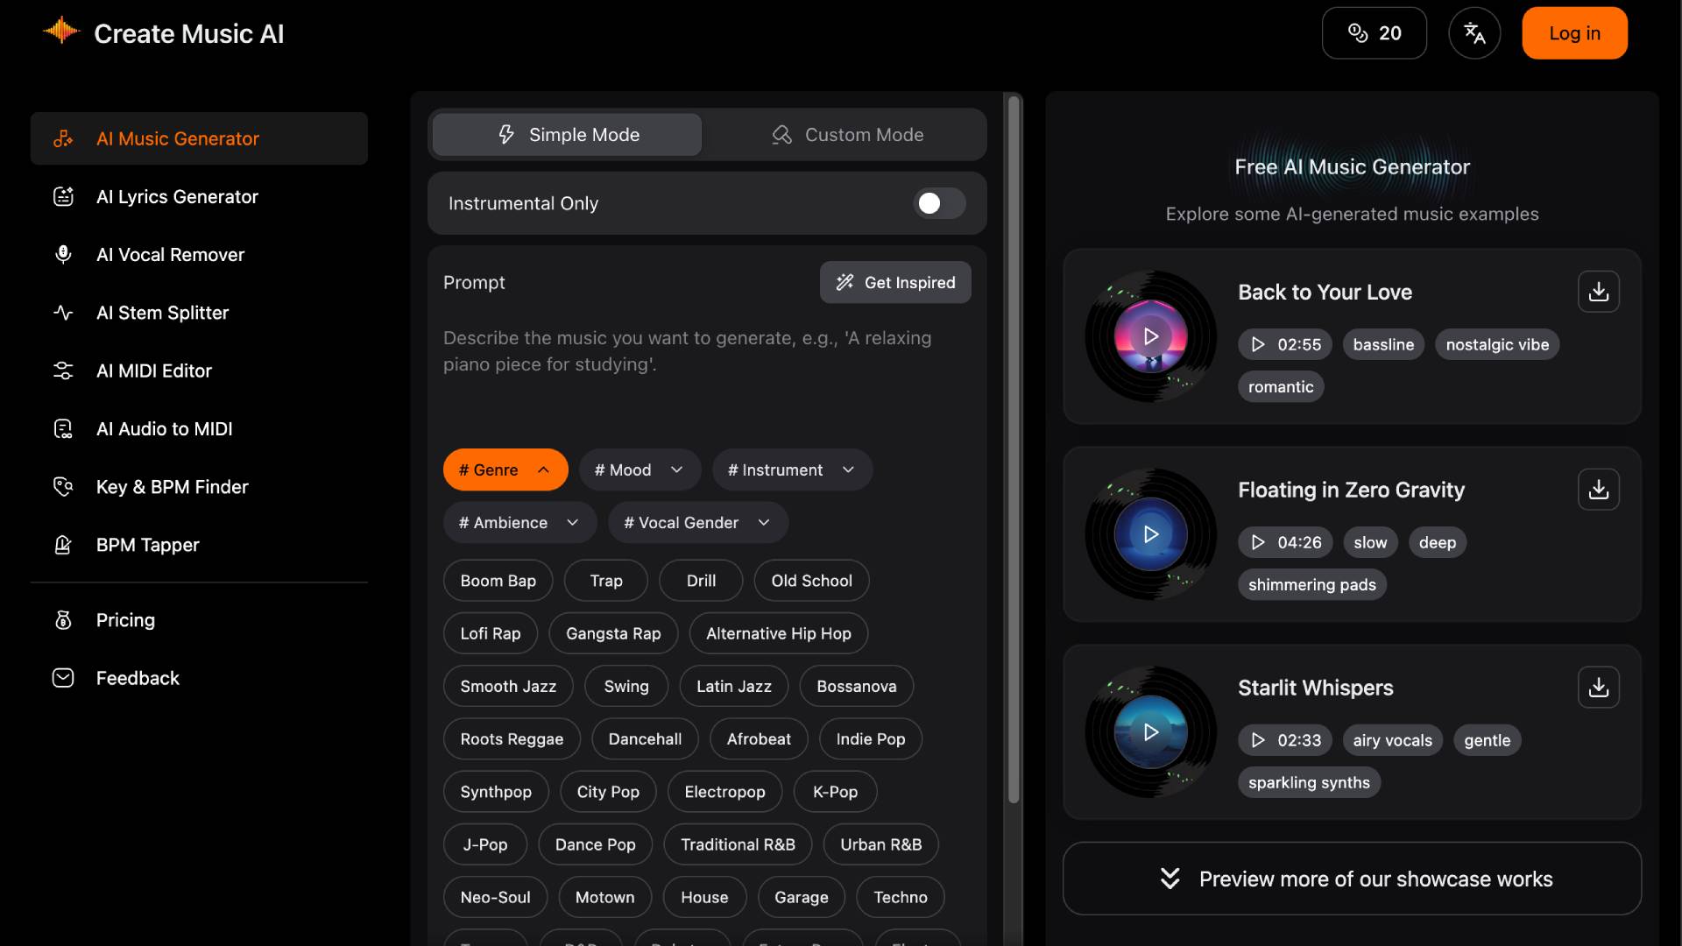Open AI Vocal Remover microphone icon
Image resolution: width=1682 pixels, height=946 pixels.
coord(63,255)
